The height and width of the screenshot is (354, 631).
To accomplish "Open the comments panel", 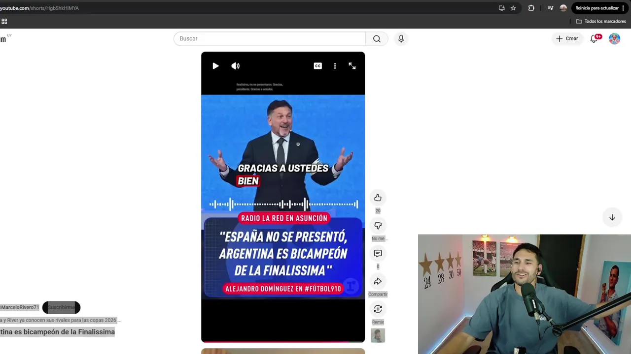I will (x=378, y=253).
